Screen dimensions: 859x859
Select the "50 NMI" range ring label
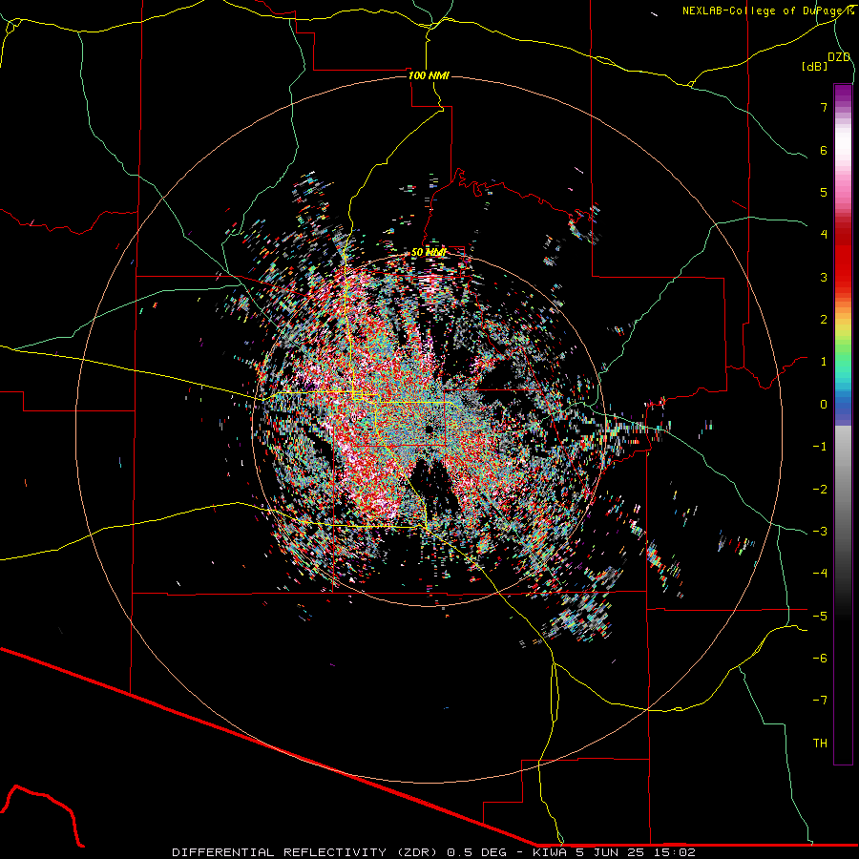coord(429,252)
